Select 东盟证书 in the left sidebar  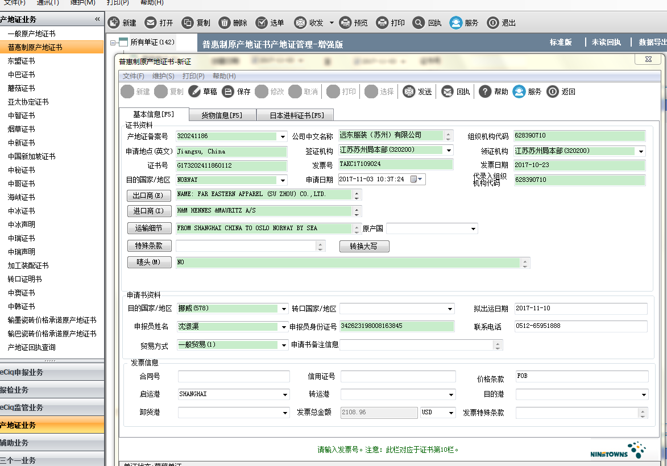[x=22, y=61]
